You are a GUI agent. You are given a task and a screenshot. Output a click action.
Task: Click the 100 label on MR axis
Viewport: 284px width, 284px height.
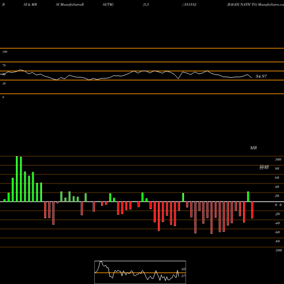[x=278, y=160]
